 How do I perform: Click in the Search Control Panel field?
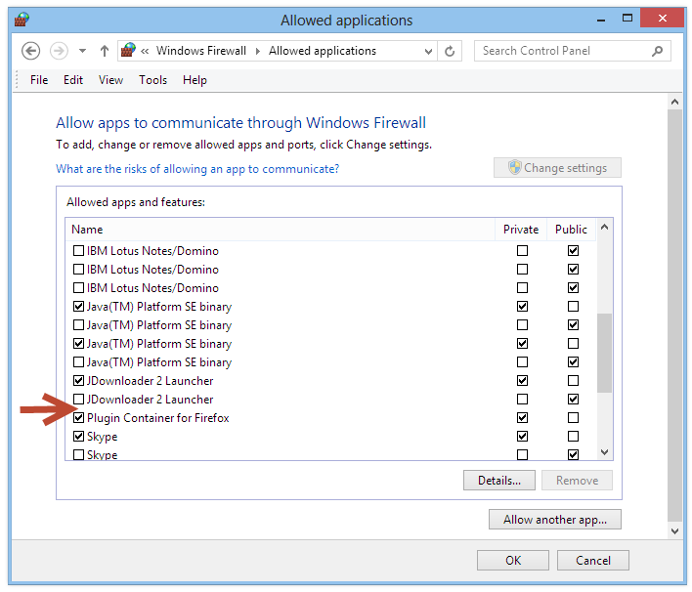click(x=562, y=51)
